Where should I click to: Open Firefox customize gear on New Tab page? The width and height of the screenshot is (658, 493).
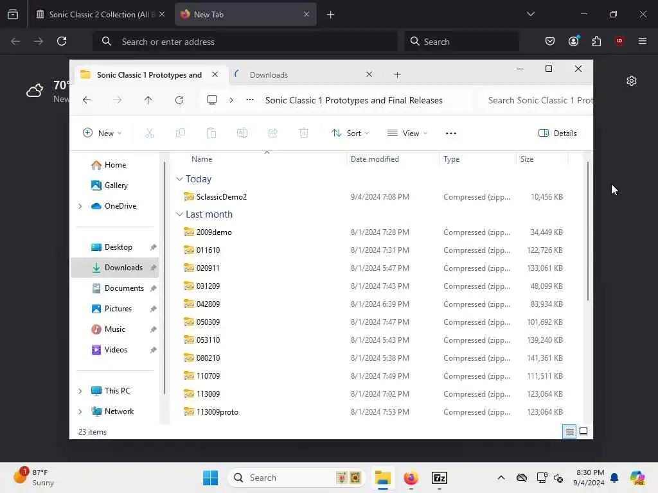point(632,81)
